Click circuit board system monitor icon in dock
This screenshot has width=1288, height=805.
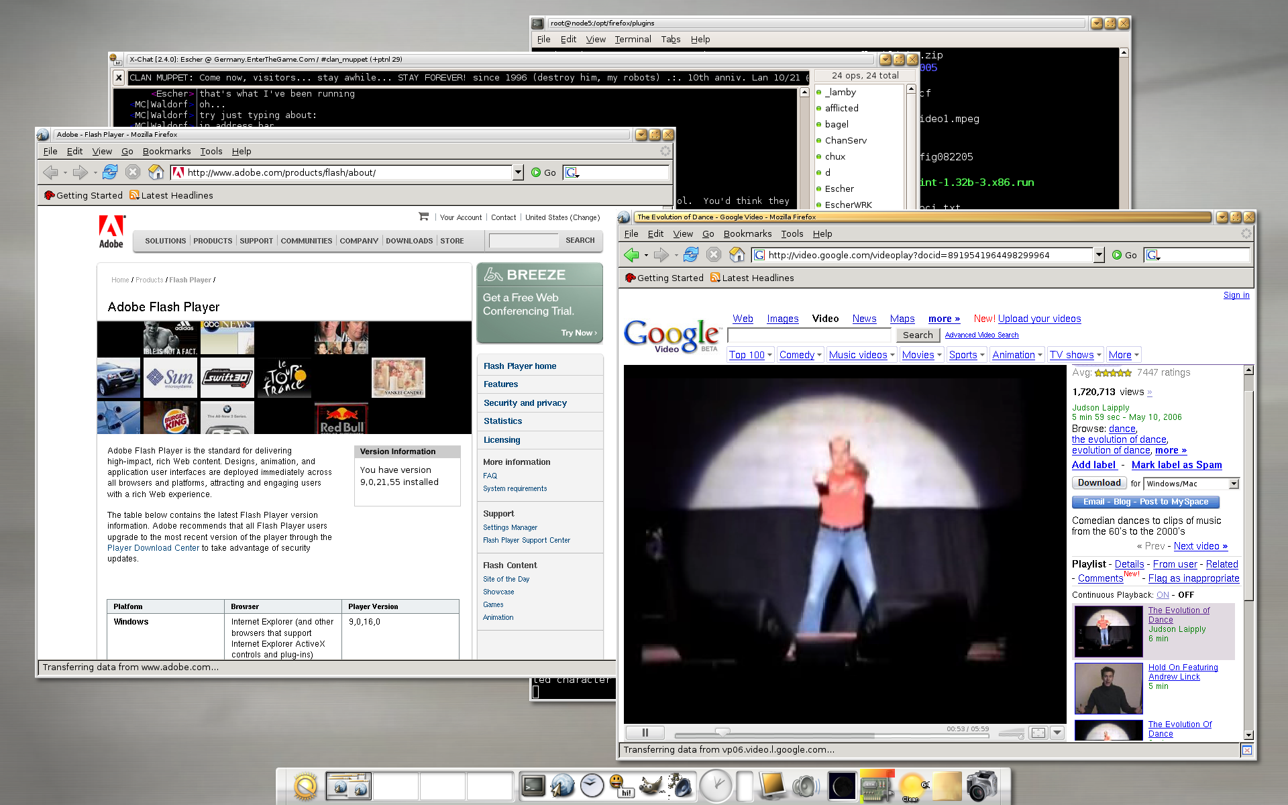(877, 786)
